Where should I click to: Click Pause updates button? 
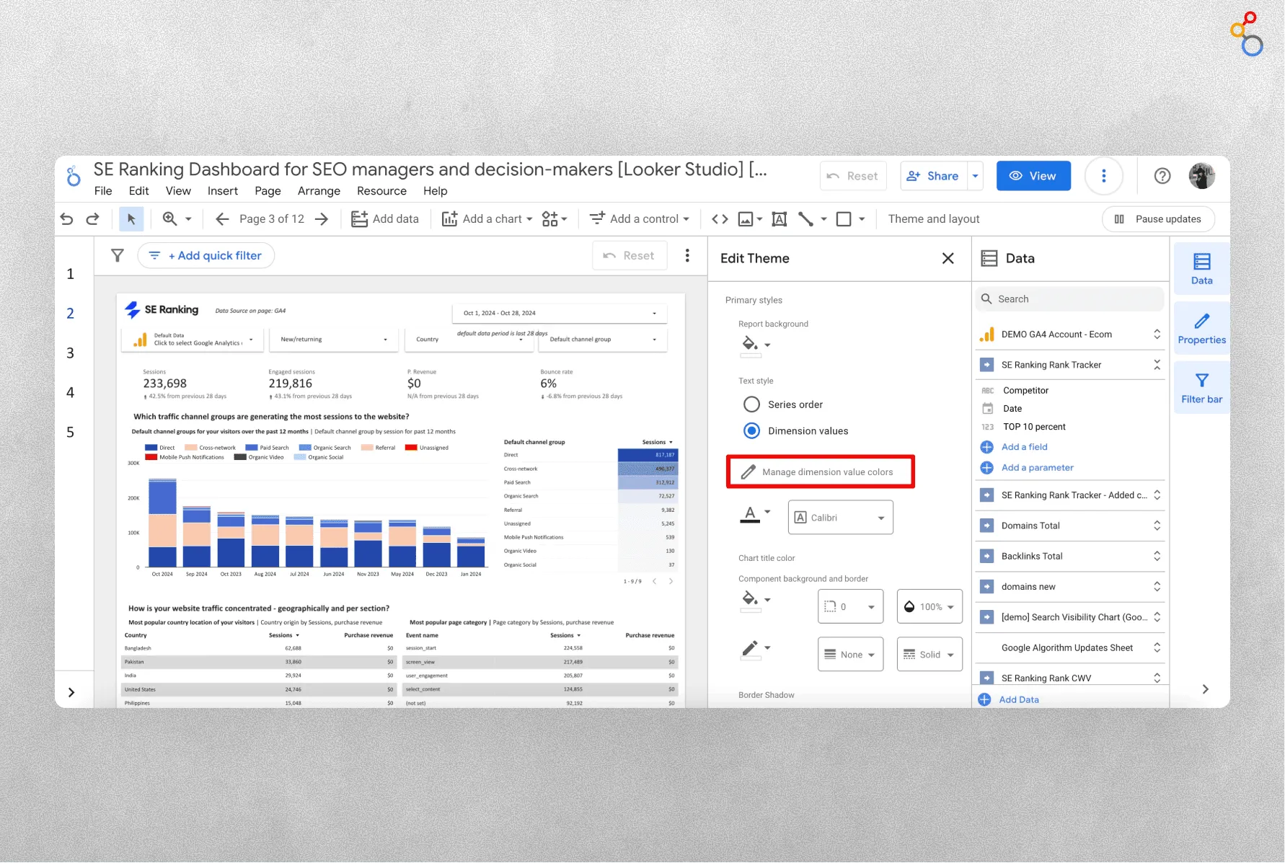click(x=1158, y=219)
